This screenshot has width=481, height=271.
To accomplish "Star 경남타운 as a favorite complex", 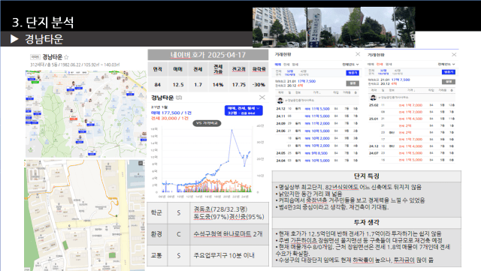I will click(66, 57).
